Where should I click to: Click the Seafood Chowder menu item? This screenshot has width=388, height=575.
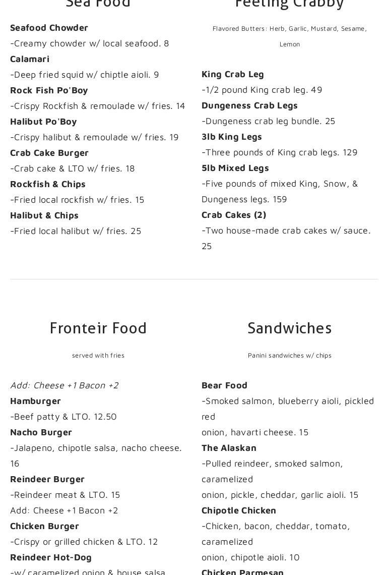(49, 28)
